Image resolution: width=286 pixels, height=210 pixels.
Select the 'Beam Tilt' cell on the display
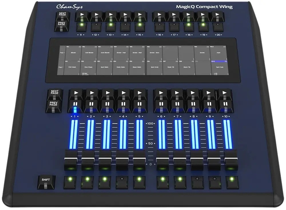[x=187, y=68]
